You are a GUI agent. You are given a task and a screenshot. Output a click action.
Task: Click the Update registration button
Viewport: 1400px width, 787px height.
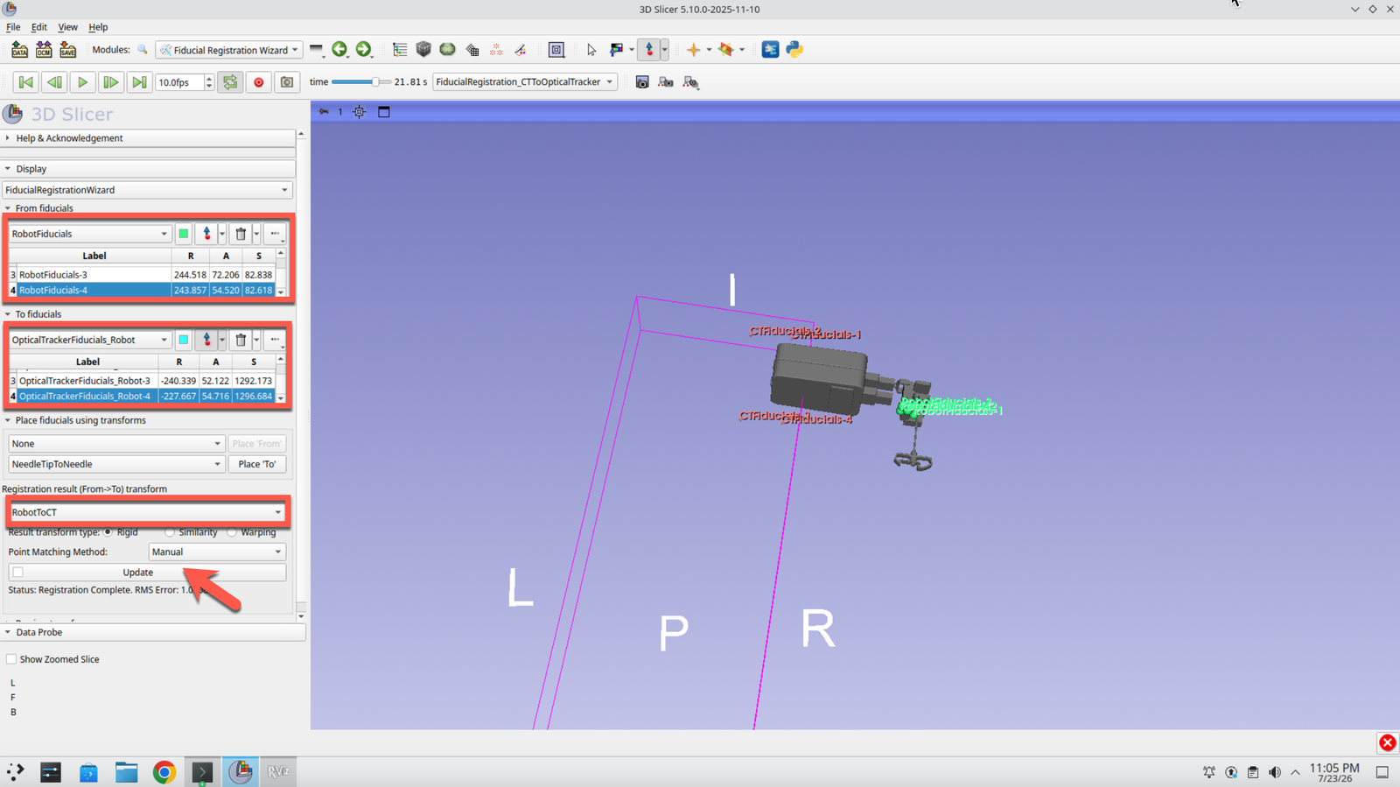[x=147, y=573]
